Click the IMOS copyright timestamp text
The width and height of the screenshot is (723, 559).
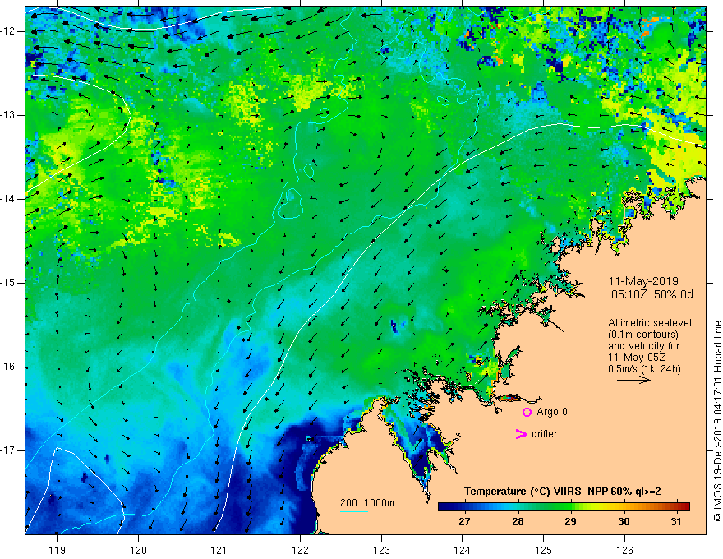click(717, 421)
